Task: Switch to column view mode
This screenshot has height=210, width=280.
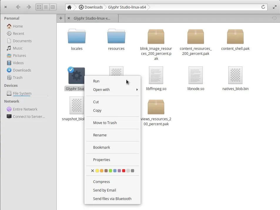Action: 53,7
